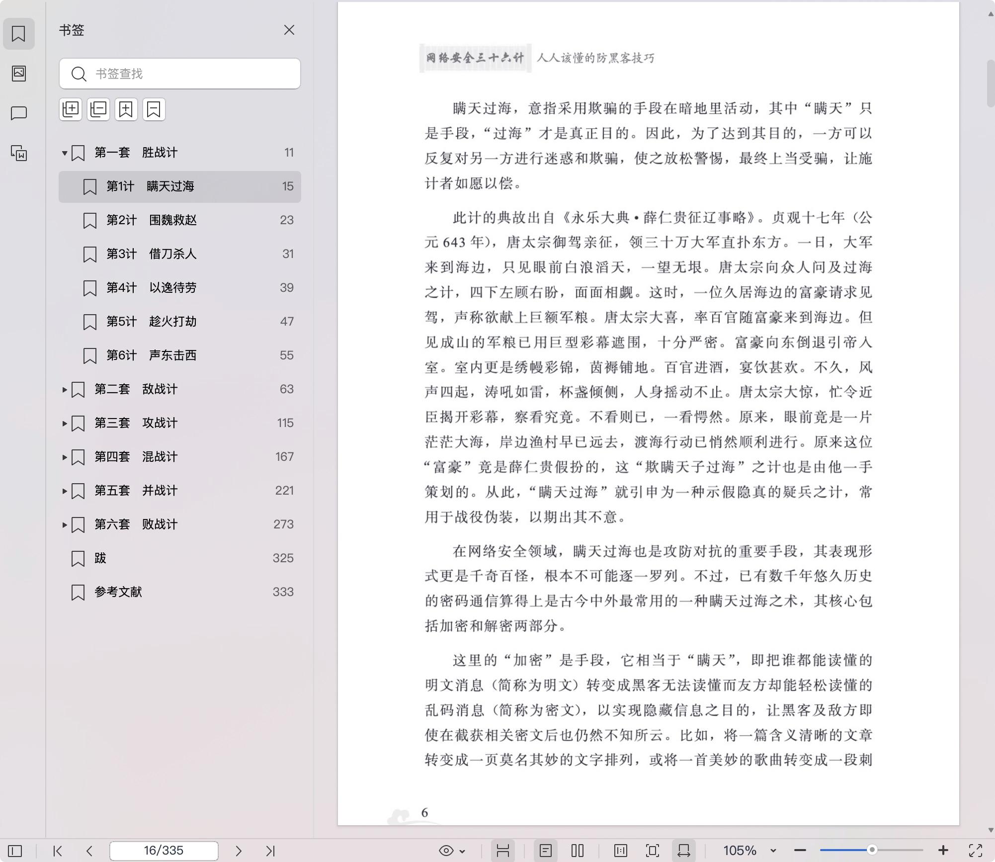Image resolution: width=995 pixels, height=862 pixels.
Task: Zoom out with the minus button
Action: (800, 851)
